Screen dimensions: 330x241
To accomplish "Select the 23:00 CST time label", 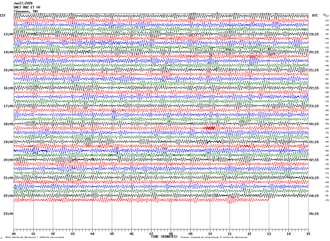I will coord(8,214).
